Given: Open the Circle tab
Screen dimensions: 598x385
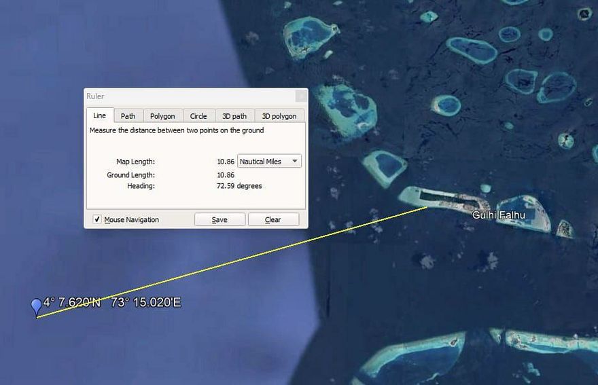Looking at the screenshot, I should click(198, 116).
